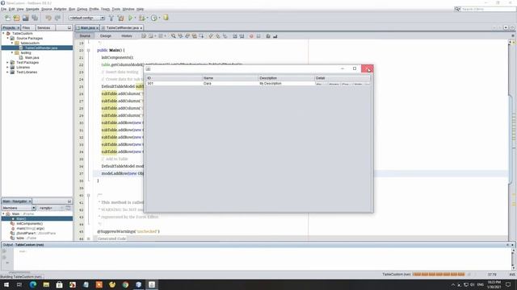The image size is (517, 290).
Task: Click the NetBeans cube icon in the taskbar
Action: (138, 284)
